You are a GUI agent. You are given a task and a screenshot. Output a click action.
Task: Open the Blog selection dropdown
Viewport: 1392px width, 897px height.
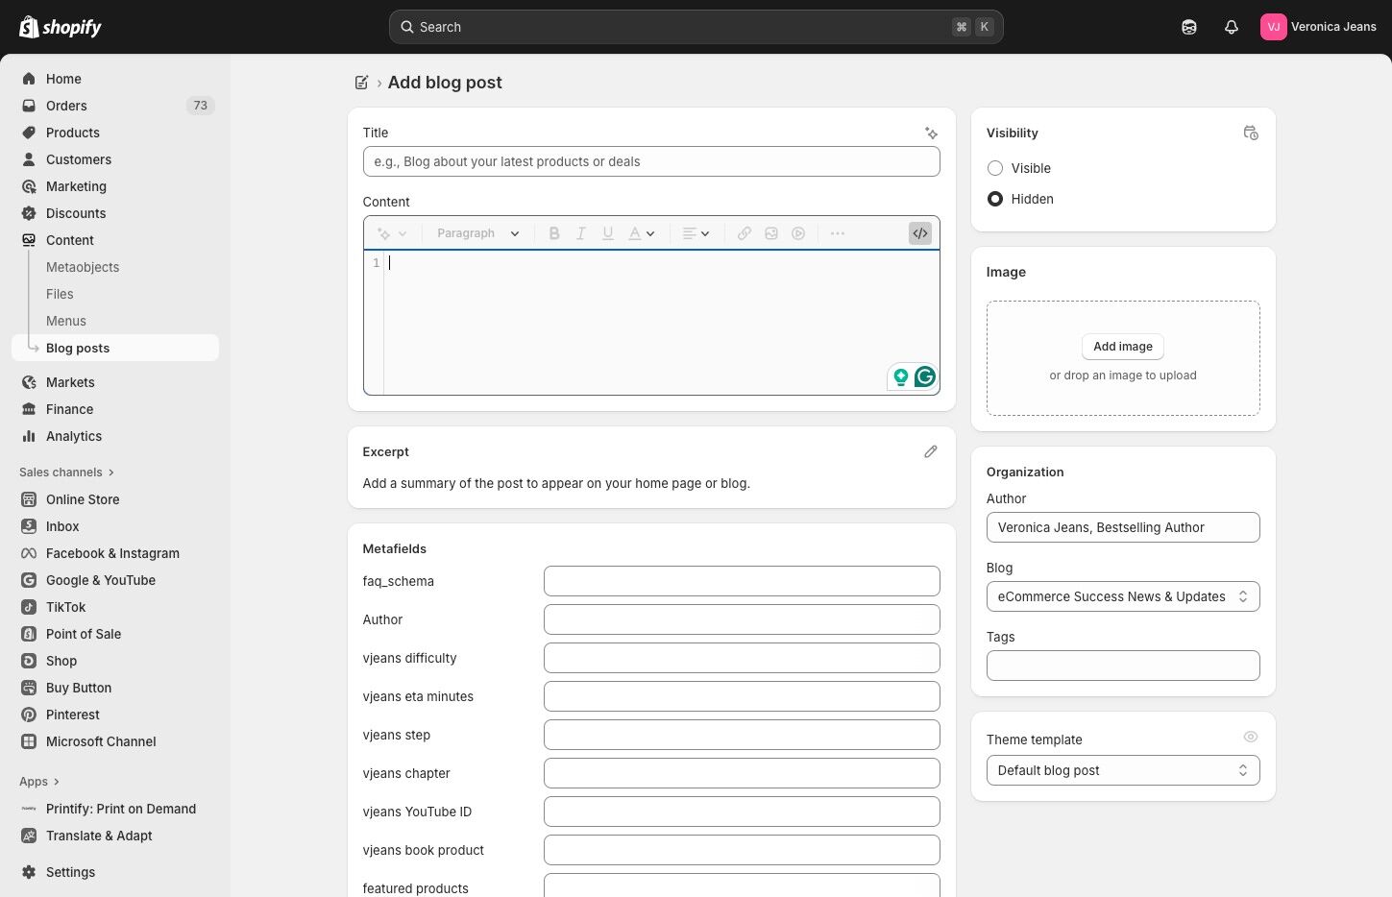tap(1122, 596)
